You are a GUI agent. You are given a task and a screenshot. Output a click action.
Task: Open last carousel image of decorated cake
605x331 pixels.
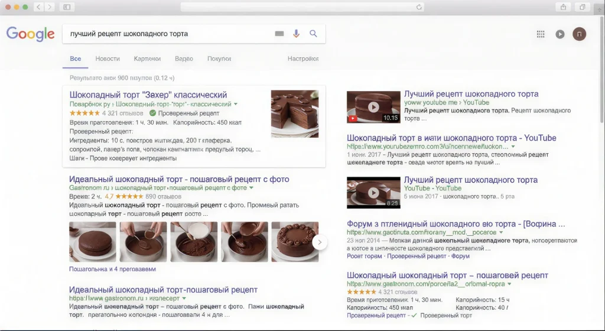(x=295, y=242)
